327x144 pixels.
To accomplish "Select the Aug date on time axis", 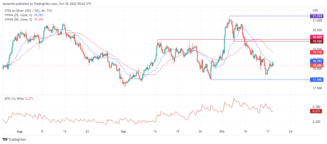I will click(20, 131).
